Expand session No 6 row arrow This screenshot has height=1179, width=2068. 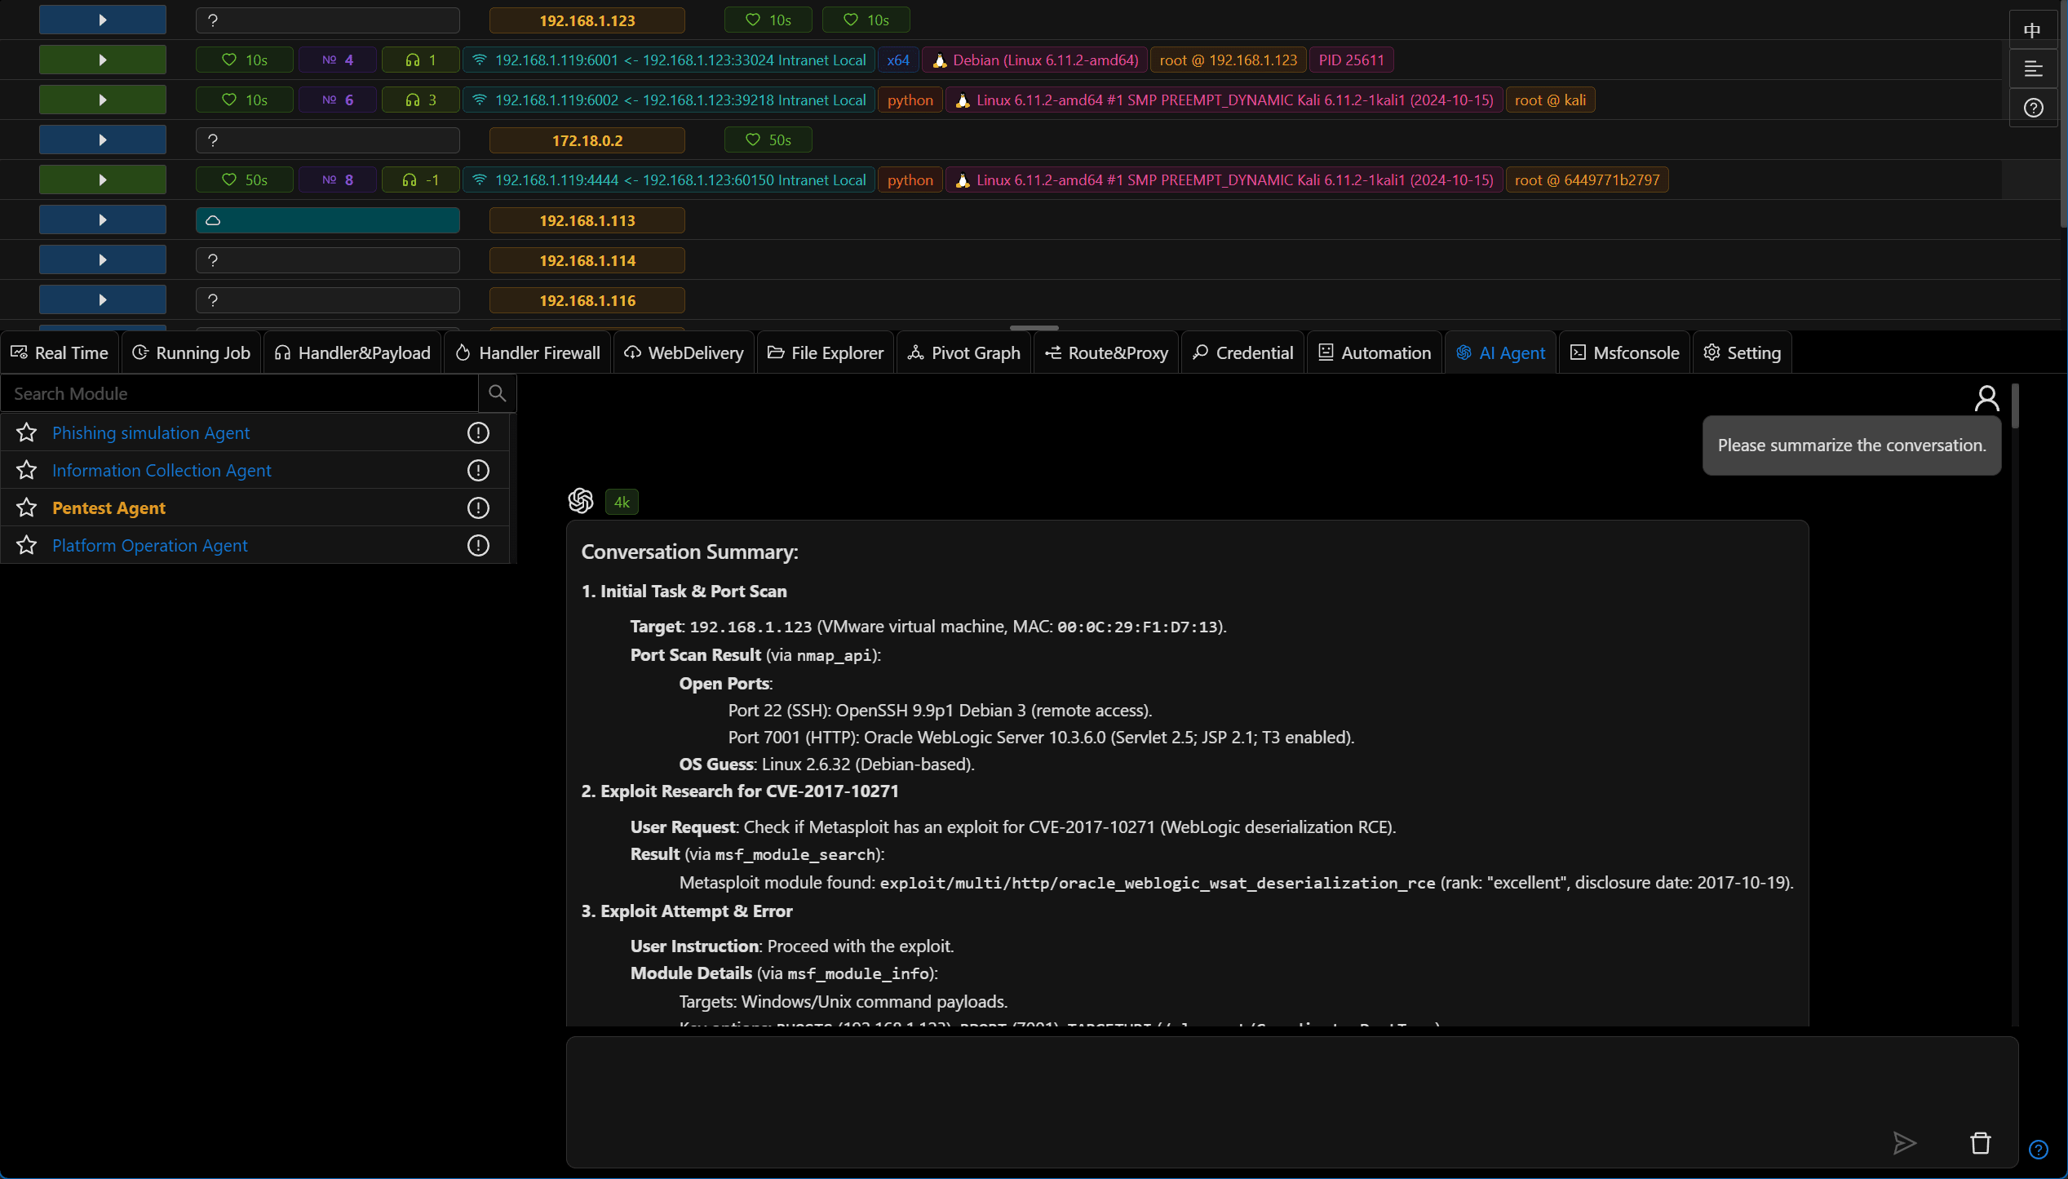(103, 100)
